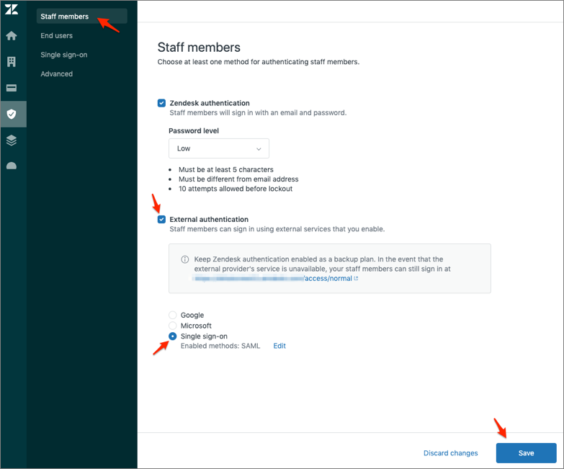Select the Security shield icon
564x469 pixels.
click(12, 114)
